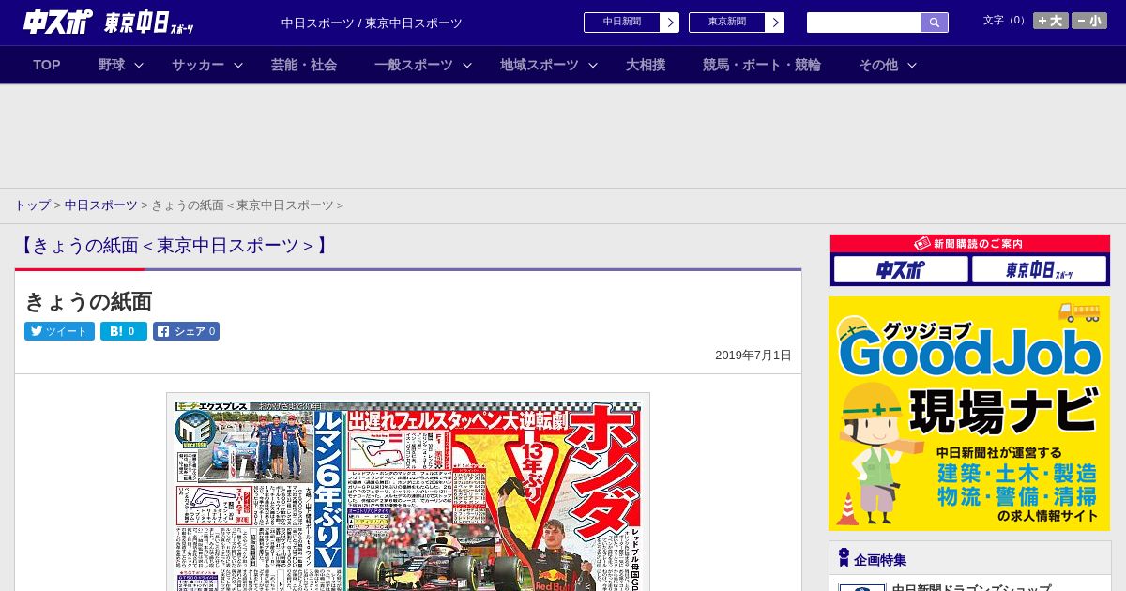The height and width of the screenshot is (591, 1126).
Task: Click 東京中日スポーツ subscription banner button
Action: (1040, 270)
